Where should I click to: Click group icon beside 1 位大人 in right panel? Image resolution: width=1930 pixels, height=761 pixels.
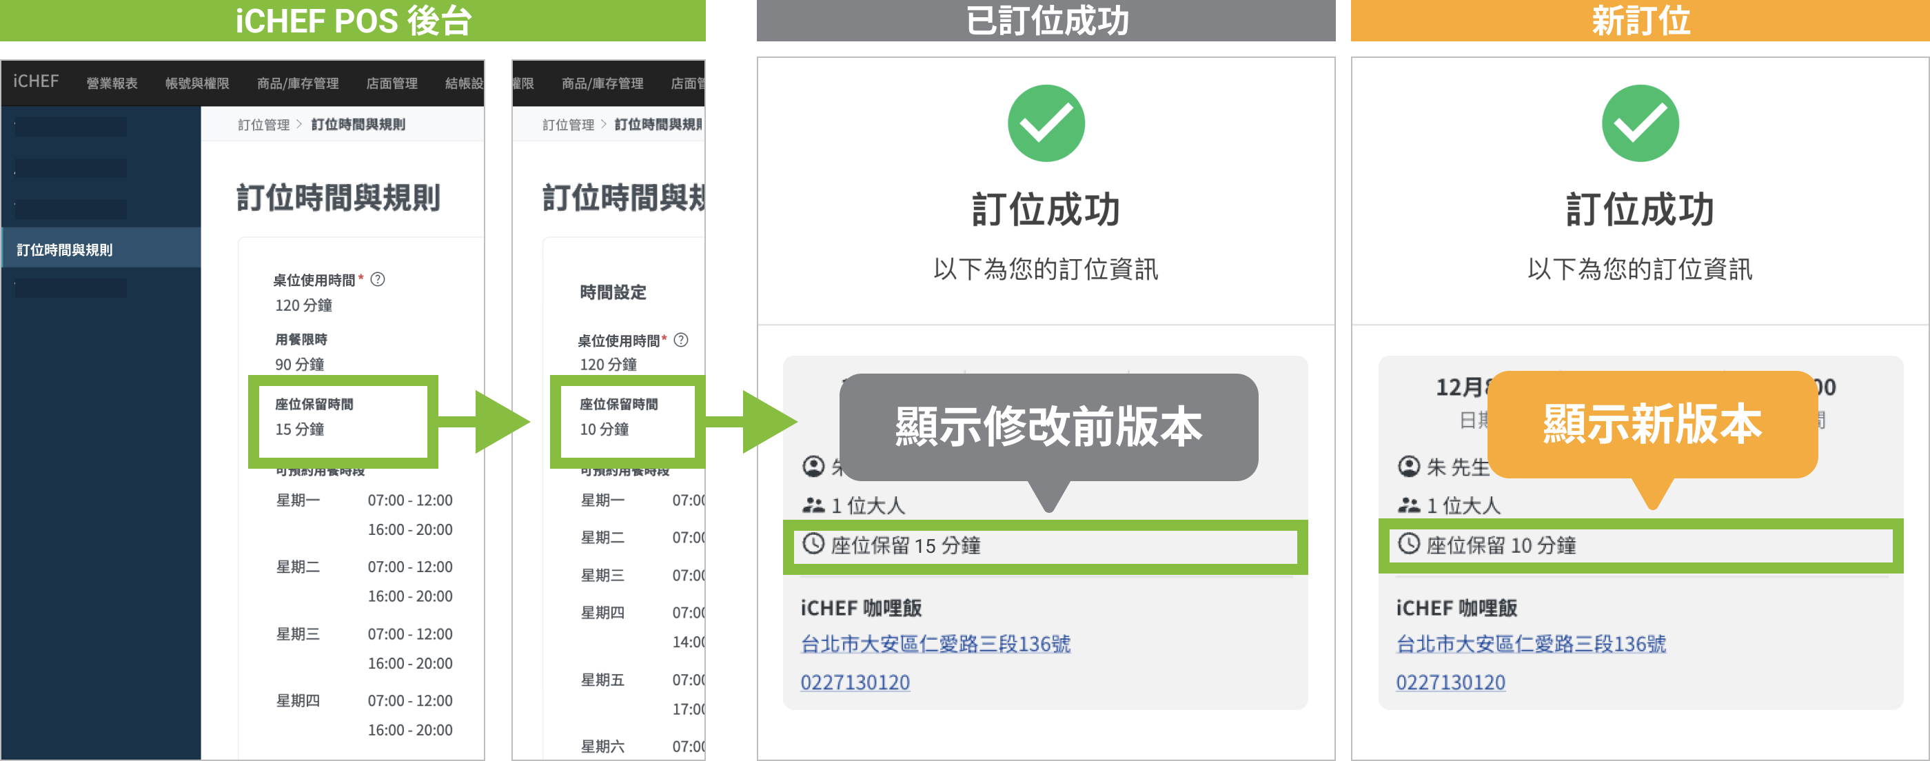[x=1408, y=505]
